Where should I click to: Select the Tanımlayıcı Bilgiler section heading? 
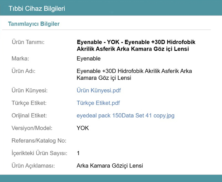[34, 24]
